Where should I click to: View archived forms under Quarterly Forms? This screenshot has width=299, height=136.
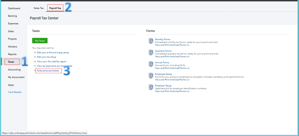point(172,56)
